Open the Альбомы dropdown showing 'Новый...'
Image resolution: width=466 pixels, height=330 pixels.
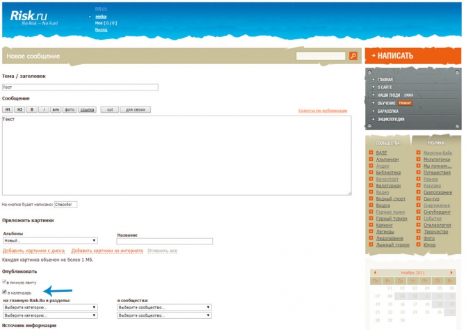click(49, 241)
